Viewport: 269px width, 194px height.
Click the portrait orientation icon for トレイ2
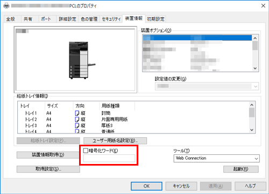77,120
